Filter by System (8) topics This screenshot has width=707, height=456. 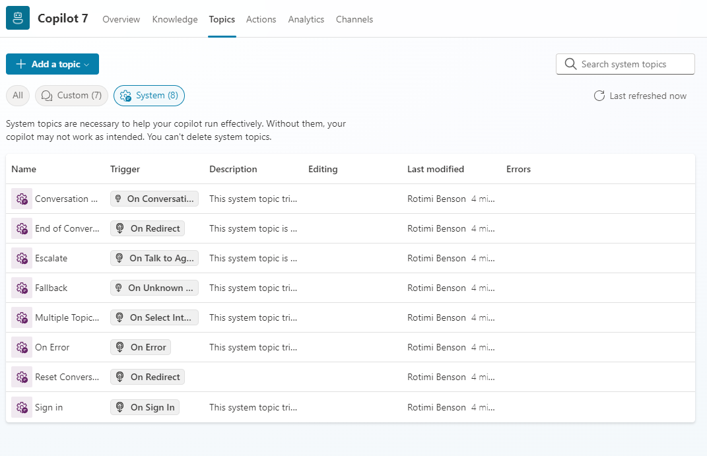(149, 96)
